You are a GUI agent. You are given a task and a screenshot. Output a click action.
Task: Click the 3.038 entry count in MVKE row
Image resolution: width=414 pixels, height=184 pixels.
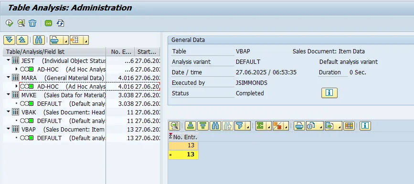pyautogui.click(x=126, y=95)
